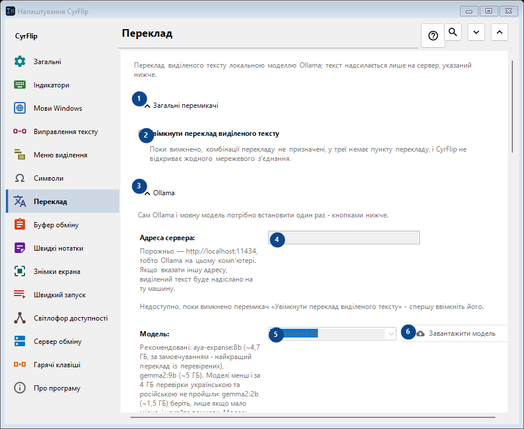Click the horizontal scrollbar at bottom
524x429 pixels.
(x=313, y=417)
